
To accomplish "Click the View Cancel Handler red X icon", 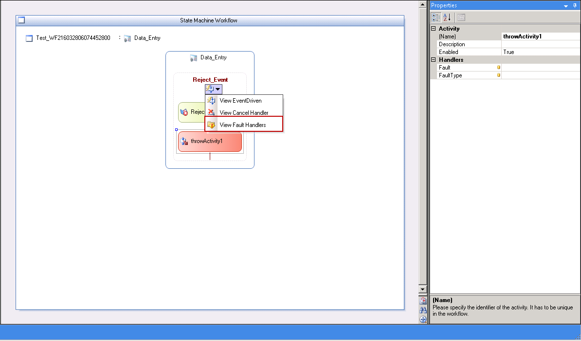I will pyautogui.click(x=211, y=112).
